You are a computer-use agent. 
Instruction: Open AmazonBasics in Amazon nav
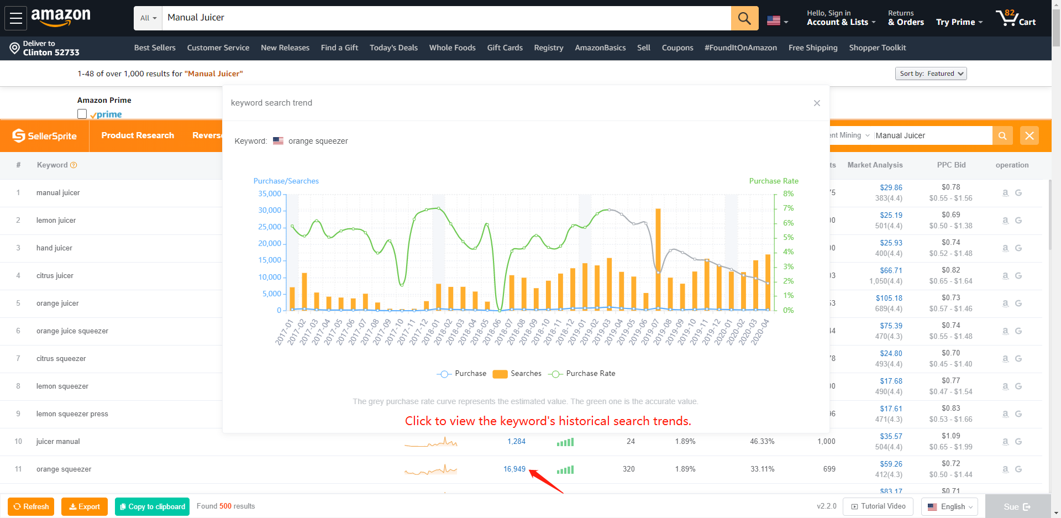click(x=600, y=48)
